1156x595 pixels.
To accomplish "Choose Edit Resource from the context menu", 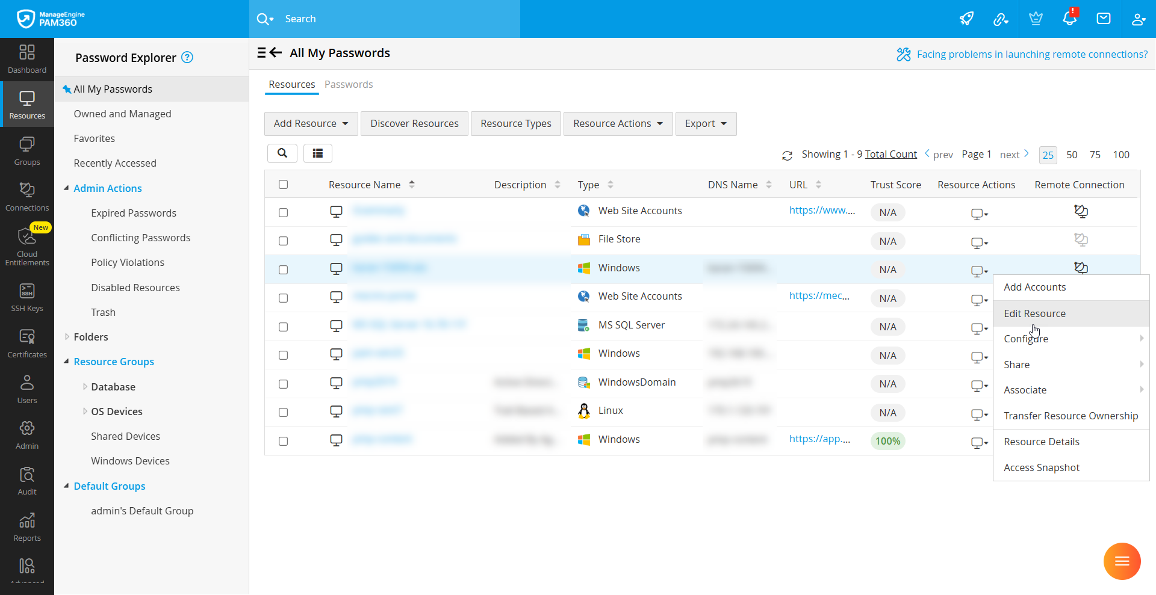I will coord(1034,313).
